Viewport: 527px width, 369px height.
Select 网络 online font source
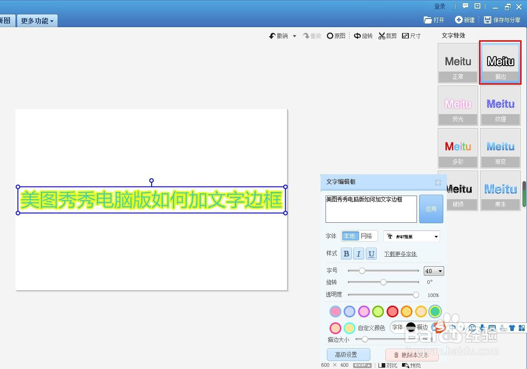point(367,236)
